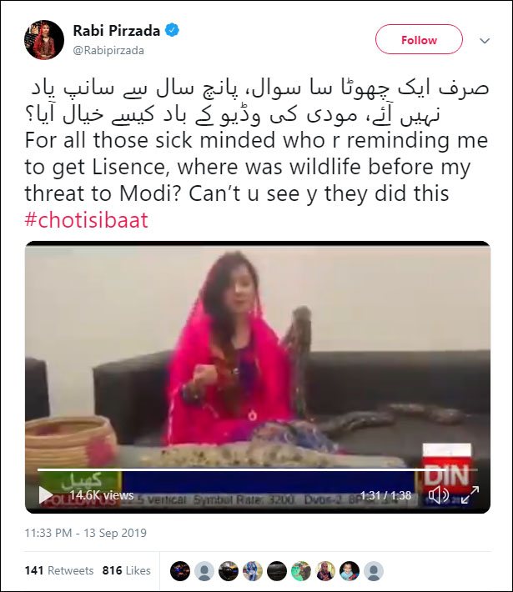Click the Rabi Pirzada display name
Image resolution: width=513 pixels, height=592 pixels.
click(x=116, y=31)
